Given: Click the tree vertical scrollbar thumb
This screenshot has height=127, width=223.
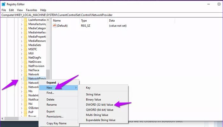Looking at the screenshot, I should 48,74.
